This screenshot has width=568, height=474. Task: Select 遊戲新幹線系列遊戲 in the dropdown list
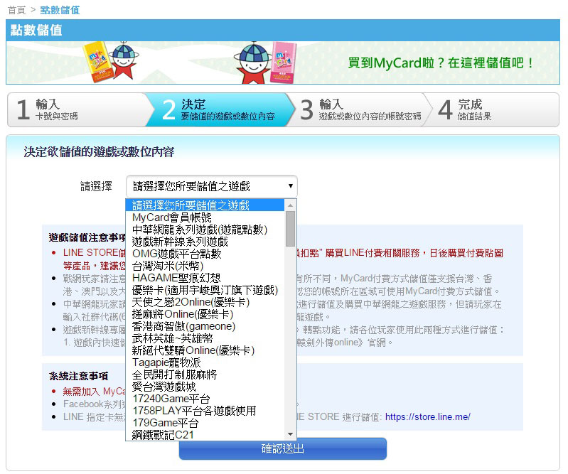click(205, 242)
